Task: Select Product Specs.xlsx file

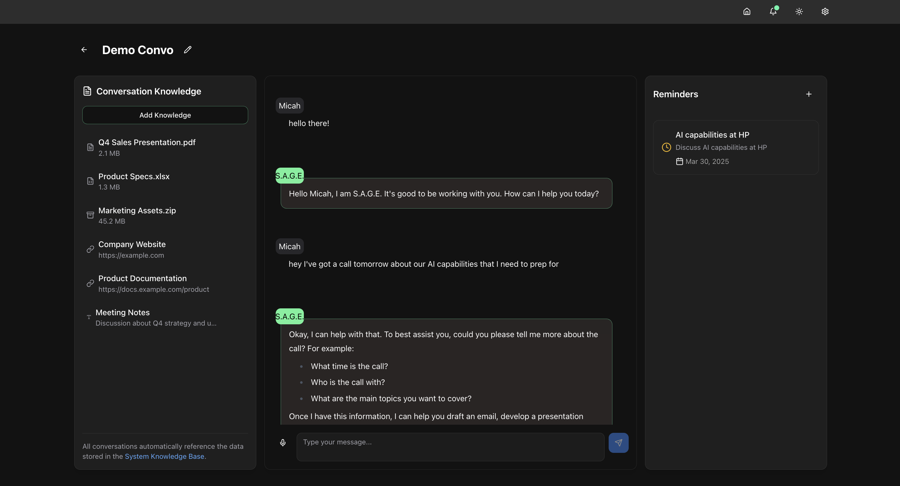Action: click(134, 181)
